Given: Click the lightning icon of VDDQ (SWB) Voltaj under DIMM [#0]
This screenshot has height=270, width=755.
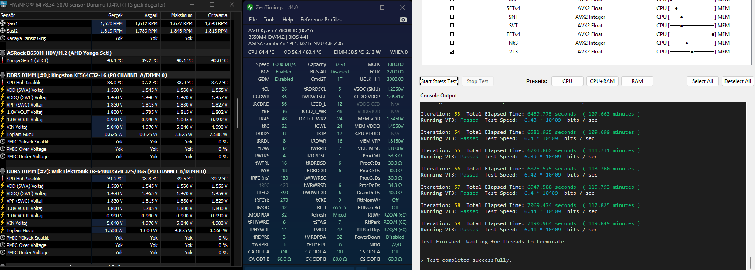Looking at the screenshot, I should click(3, 97).
